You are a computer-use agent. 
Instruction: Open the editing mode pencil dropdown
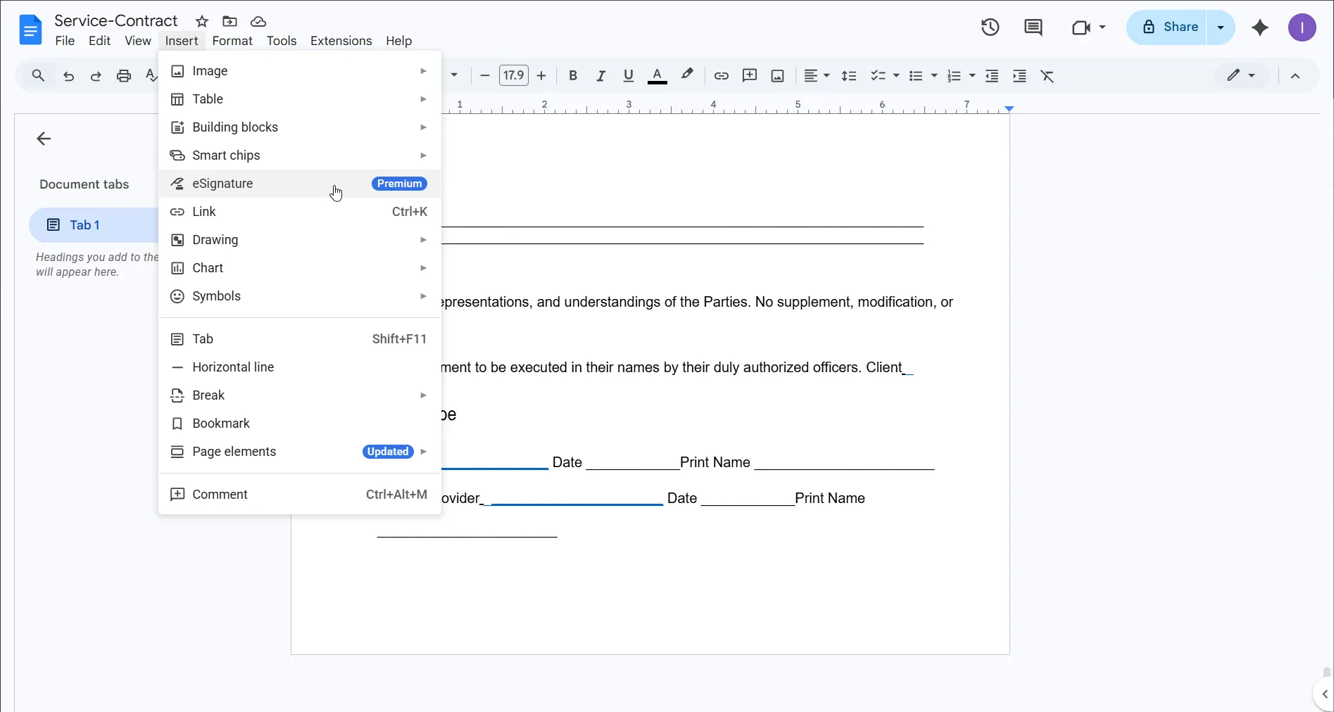pos(1241,75)
